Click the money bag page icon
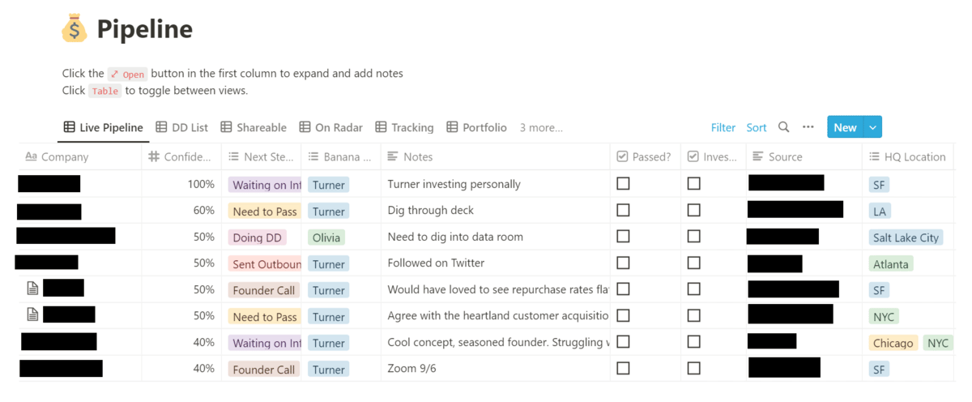Viewport: 972px width, 402px height. click(75, 30)
